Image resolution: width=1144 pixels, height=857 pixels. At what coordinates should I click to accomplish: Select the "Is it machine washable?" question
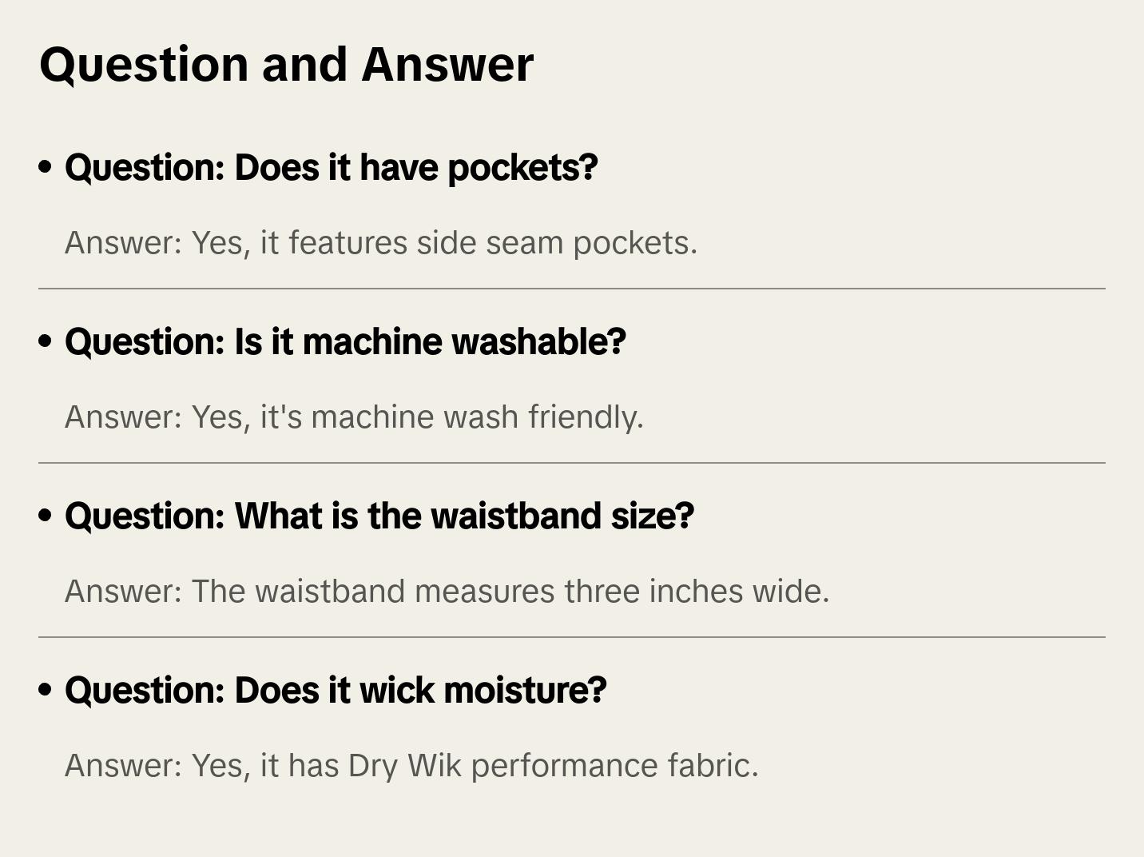click(x=345, y=341)
